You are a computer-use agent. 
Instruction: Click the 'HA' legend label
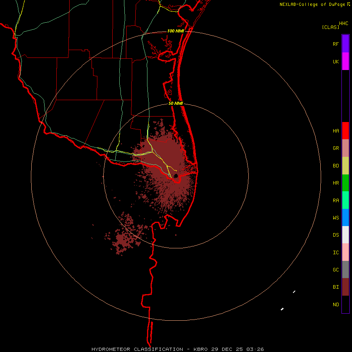[336, 131]
